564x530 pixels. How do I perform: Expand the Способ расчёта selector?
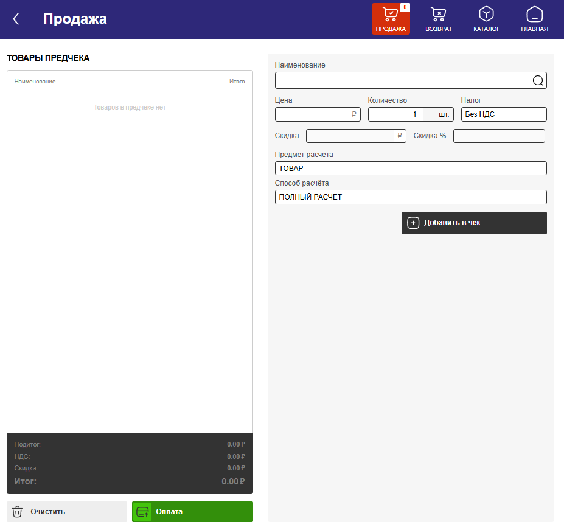click(411, 197)
